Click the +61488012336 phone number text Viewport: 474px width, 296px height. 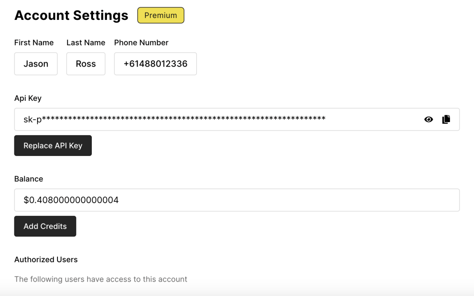click(x=155, y=64)
